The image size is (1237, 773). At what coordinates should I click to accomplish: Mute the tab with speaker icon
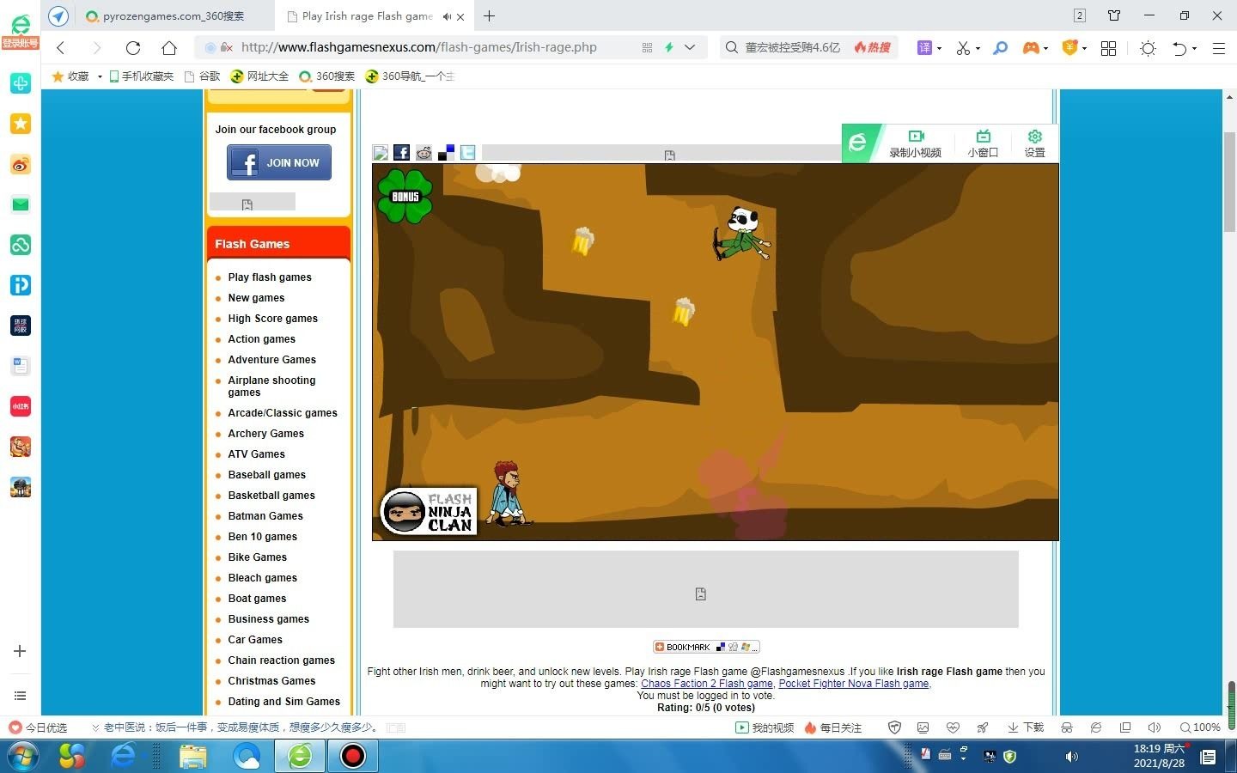pos(446,16)
